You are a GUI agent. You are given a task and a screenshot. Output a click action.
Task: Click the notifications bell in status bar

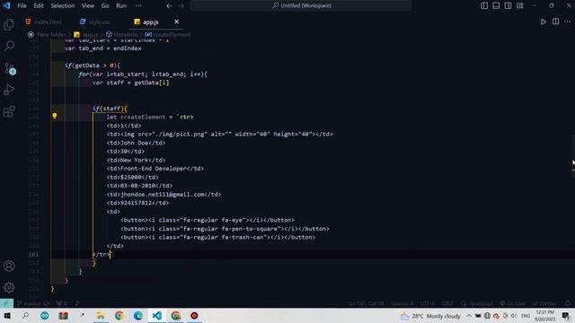coord(568,303)
